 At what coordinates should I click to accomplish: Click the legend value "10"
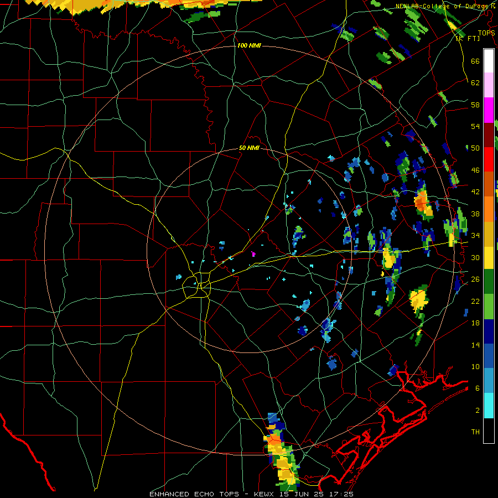(x=475, y=366)
